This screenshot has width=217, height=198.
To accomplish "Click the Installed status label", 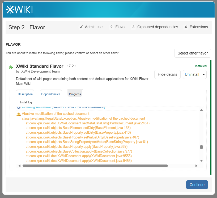I will tap(201, 66).
